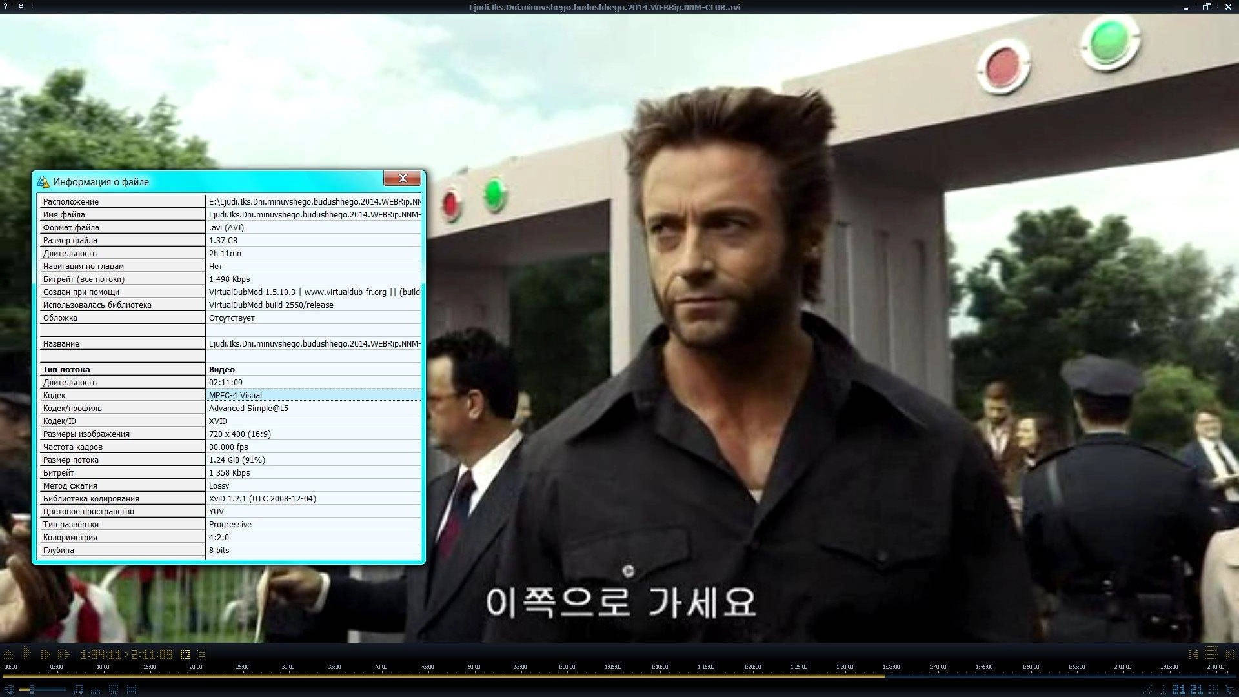Select the 'Навигация по главам' row
The height and width of the screenshot is (697, 1239).
point(230,266)
